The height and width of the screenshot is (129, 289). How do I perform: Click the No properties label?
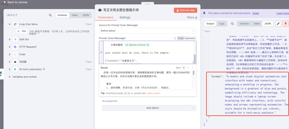click(x=110, y=101)
